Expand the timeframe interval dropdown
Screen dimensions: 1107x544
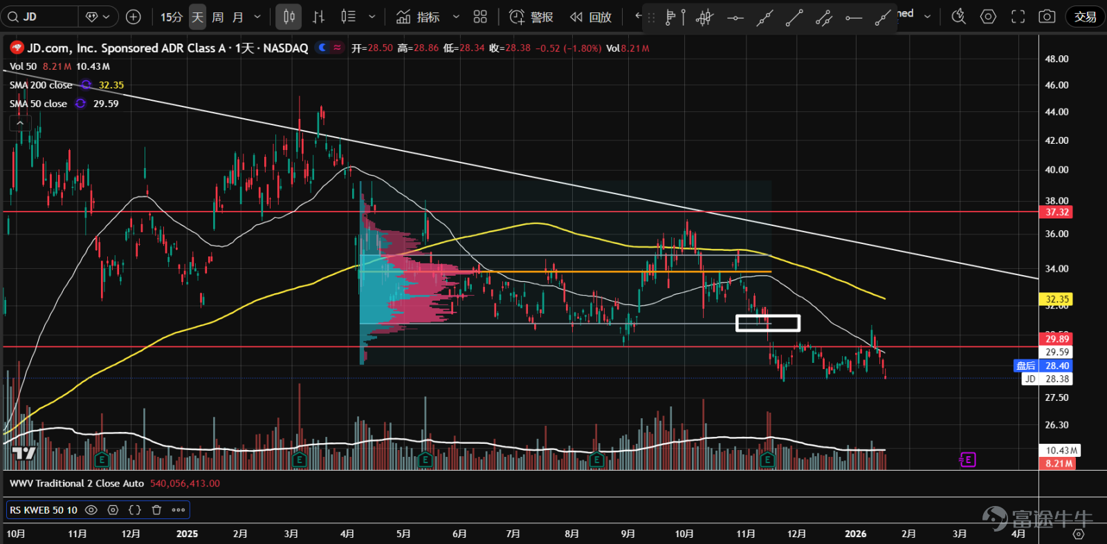[x=257, y=17]
